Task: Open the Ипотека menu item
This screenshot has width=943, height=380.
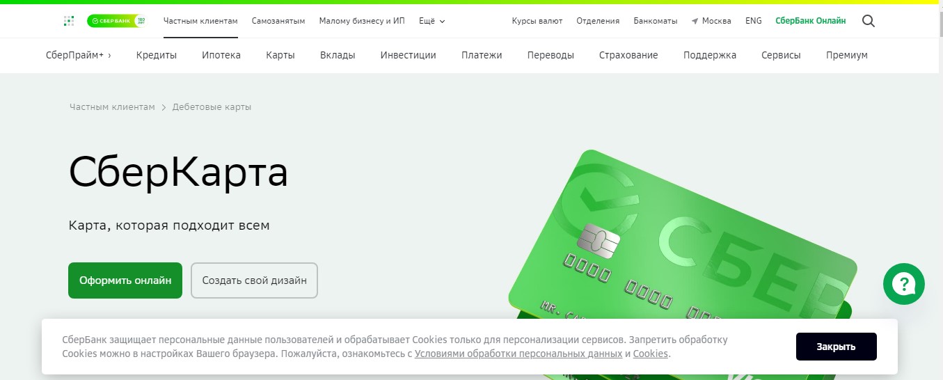Action: pos(221,55)
